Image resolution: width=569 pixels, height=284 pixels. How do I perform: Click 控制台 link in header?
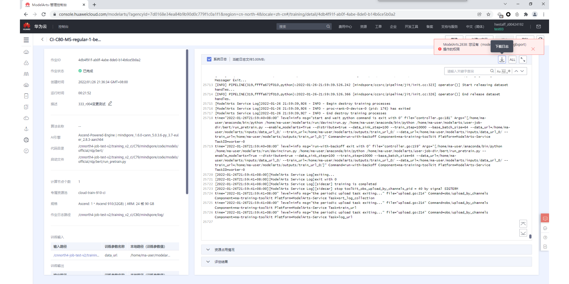63,27
